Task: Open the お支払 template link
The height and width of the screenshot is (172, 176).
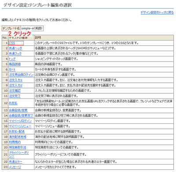Action: pyautogui.click(x=13, y=103)
